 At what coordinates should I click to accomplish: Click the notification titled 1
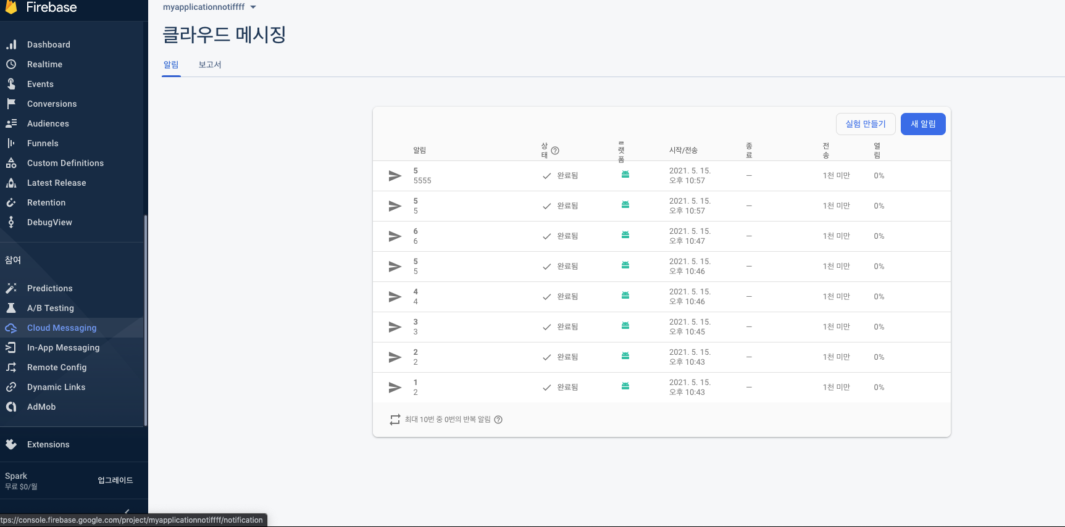coord(662,388)
